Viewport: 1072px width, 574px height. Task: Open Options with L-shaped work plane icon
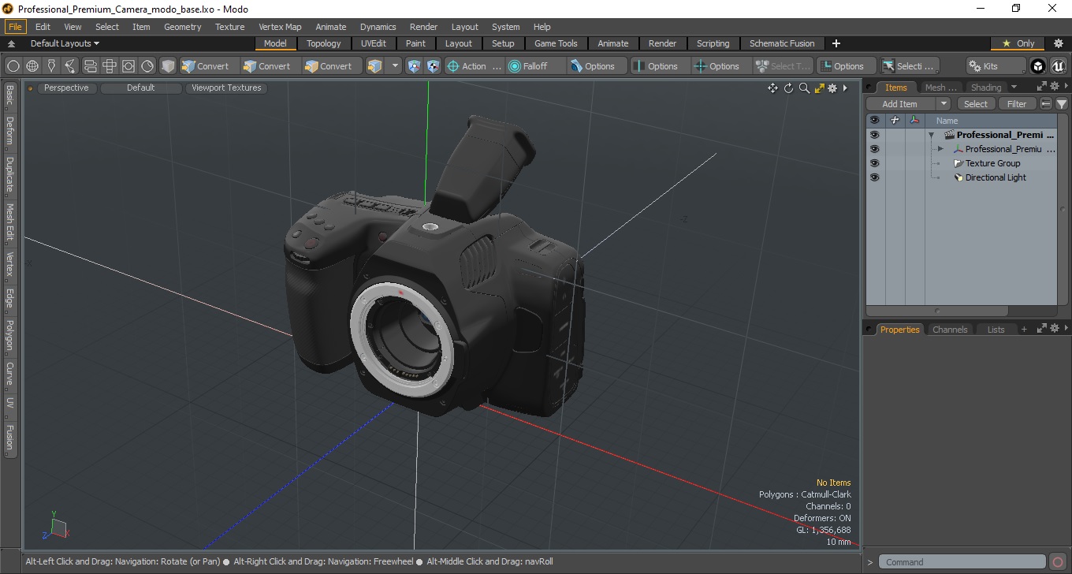coord(847,66)
